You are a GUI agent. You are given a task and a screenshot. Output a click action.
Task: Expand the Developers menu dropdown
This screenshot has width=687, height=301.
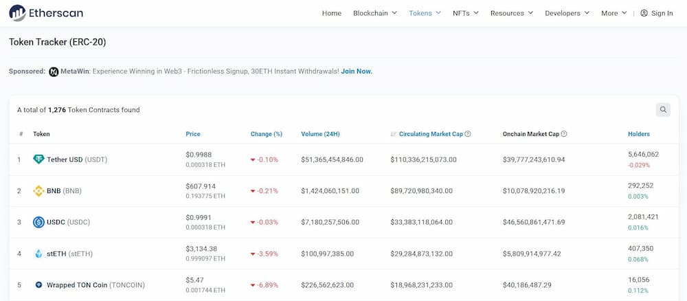click(x=567, y=13)
